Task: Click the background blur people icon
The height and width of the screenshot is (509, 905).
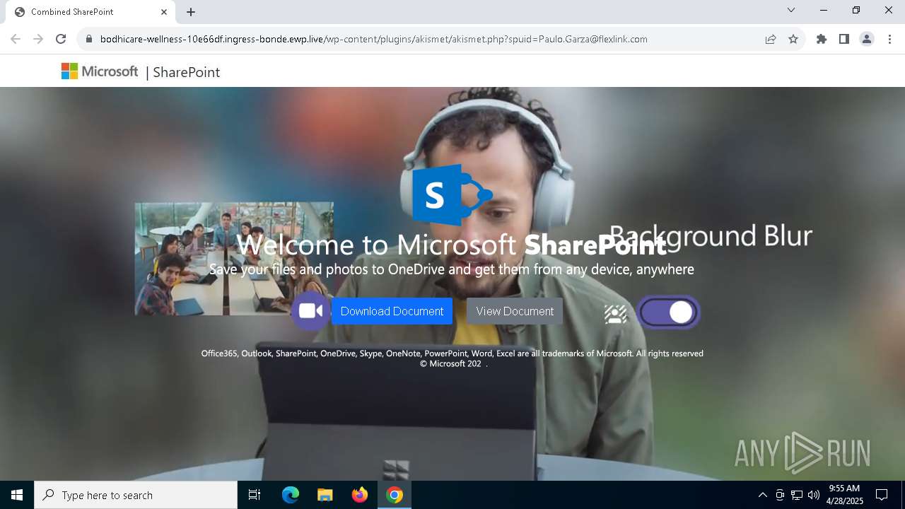Action: tap(616, 314)
